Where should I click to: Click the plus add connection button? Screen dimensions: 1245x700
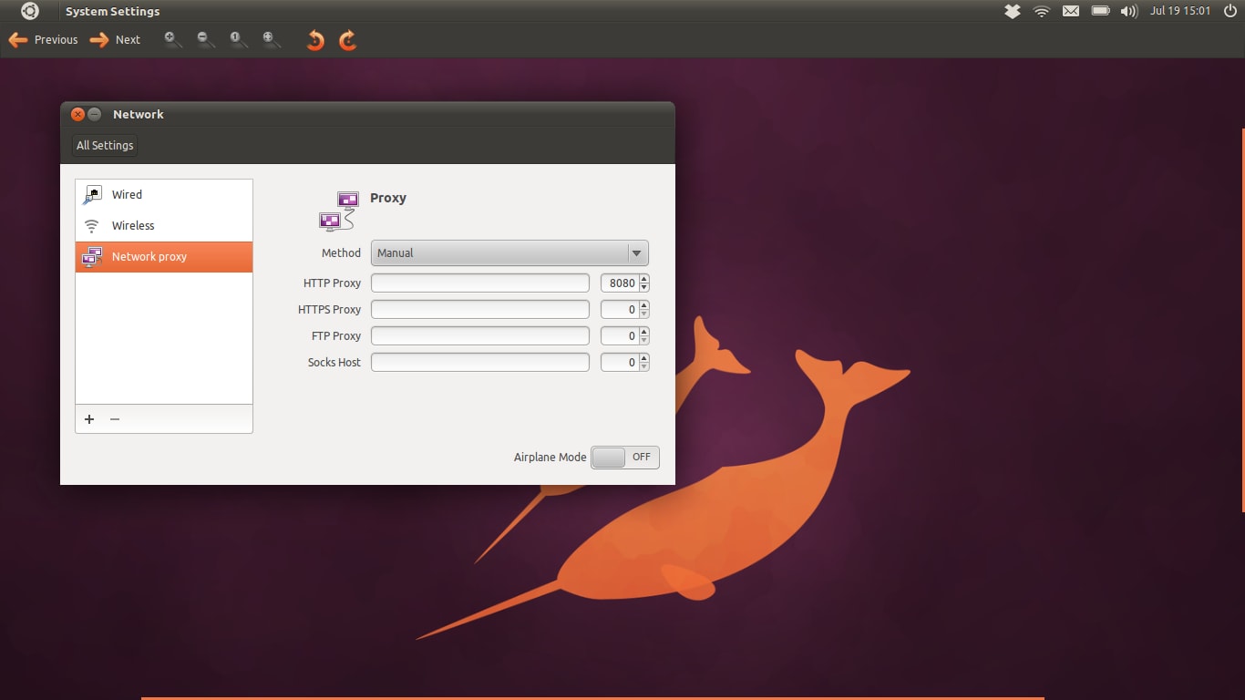pos(89,419)
